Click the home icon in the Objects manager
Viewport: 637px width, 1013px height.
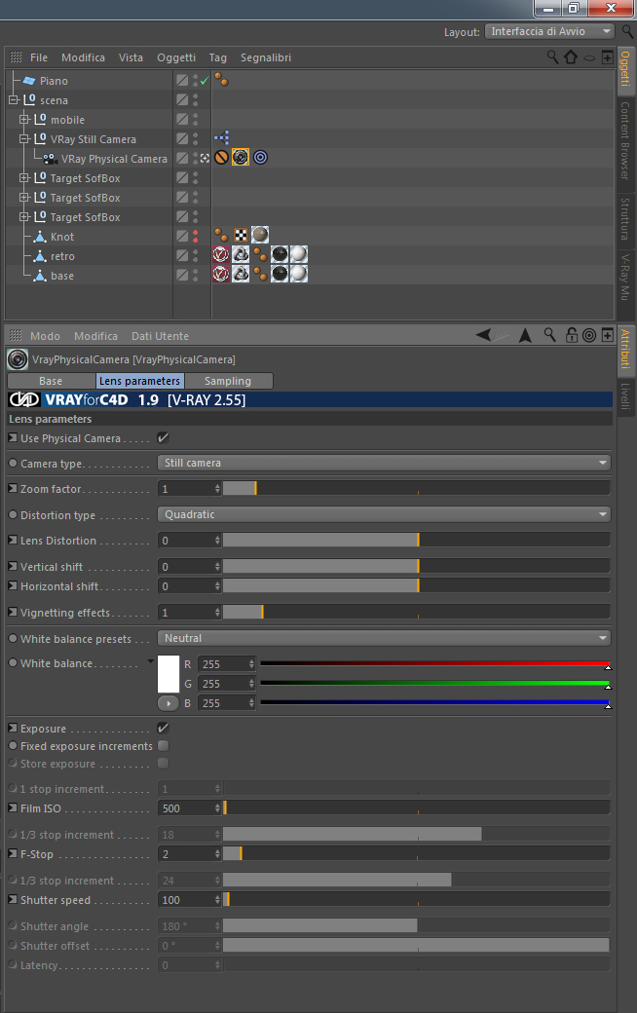pyautogui.click(x=571, y=56)
